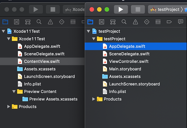Run Xcode11Test with its Play button
This screenshot has width=187, height=128.
(x=36, y=9)
